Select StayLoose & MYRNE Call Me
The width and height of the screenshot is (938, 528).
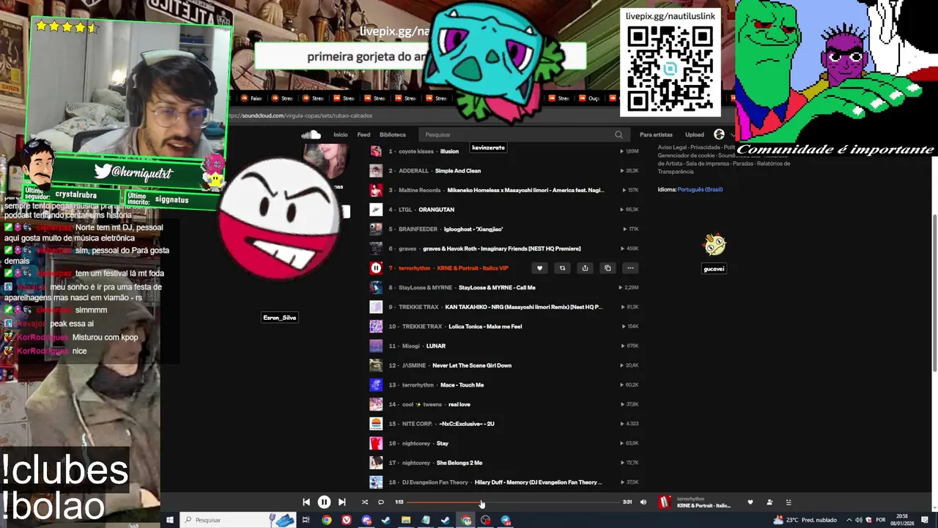click(503, 287)
